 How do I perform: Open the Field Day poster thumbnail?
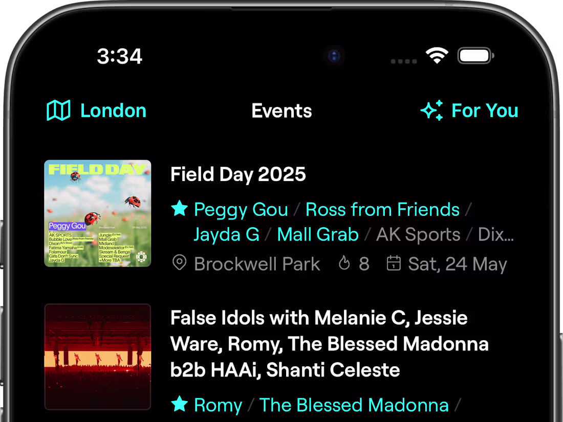click(97, 213)
